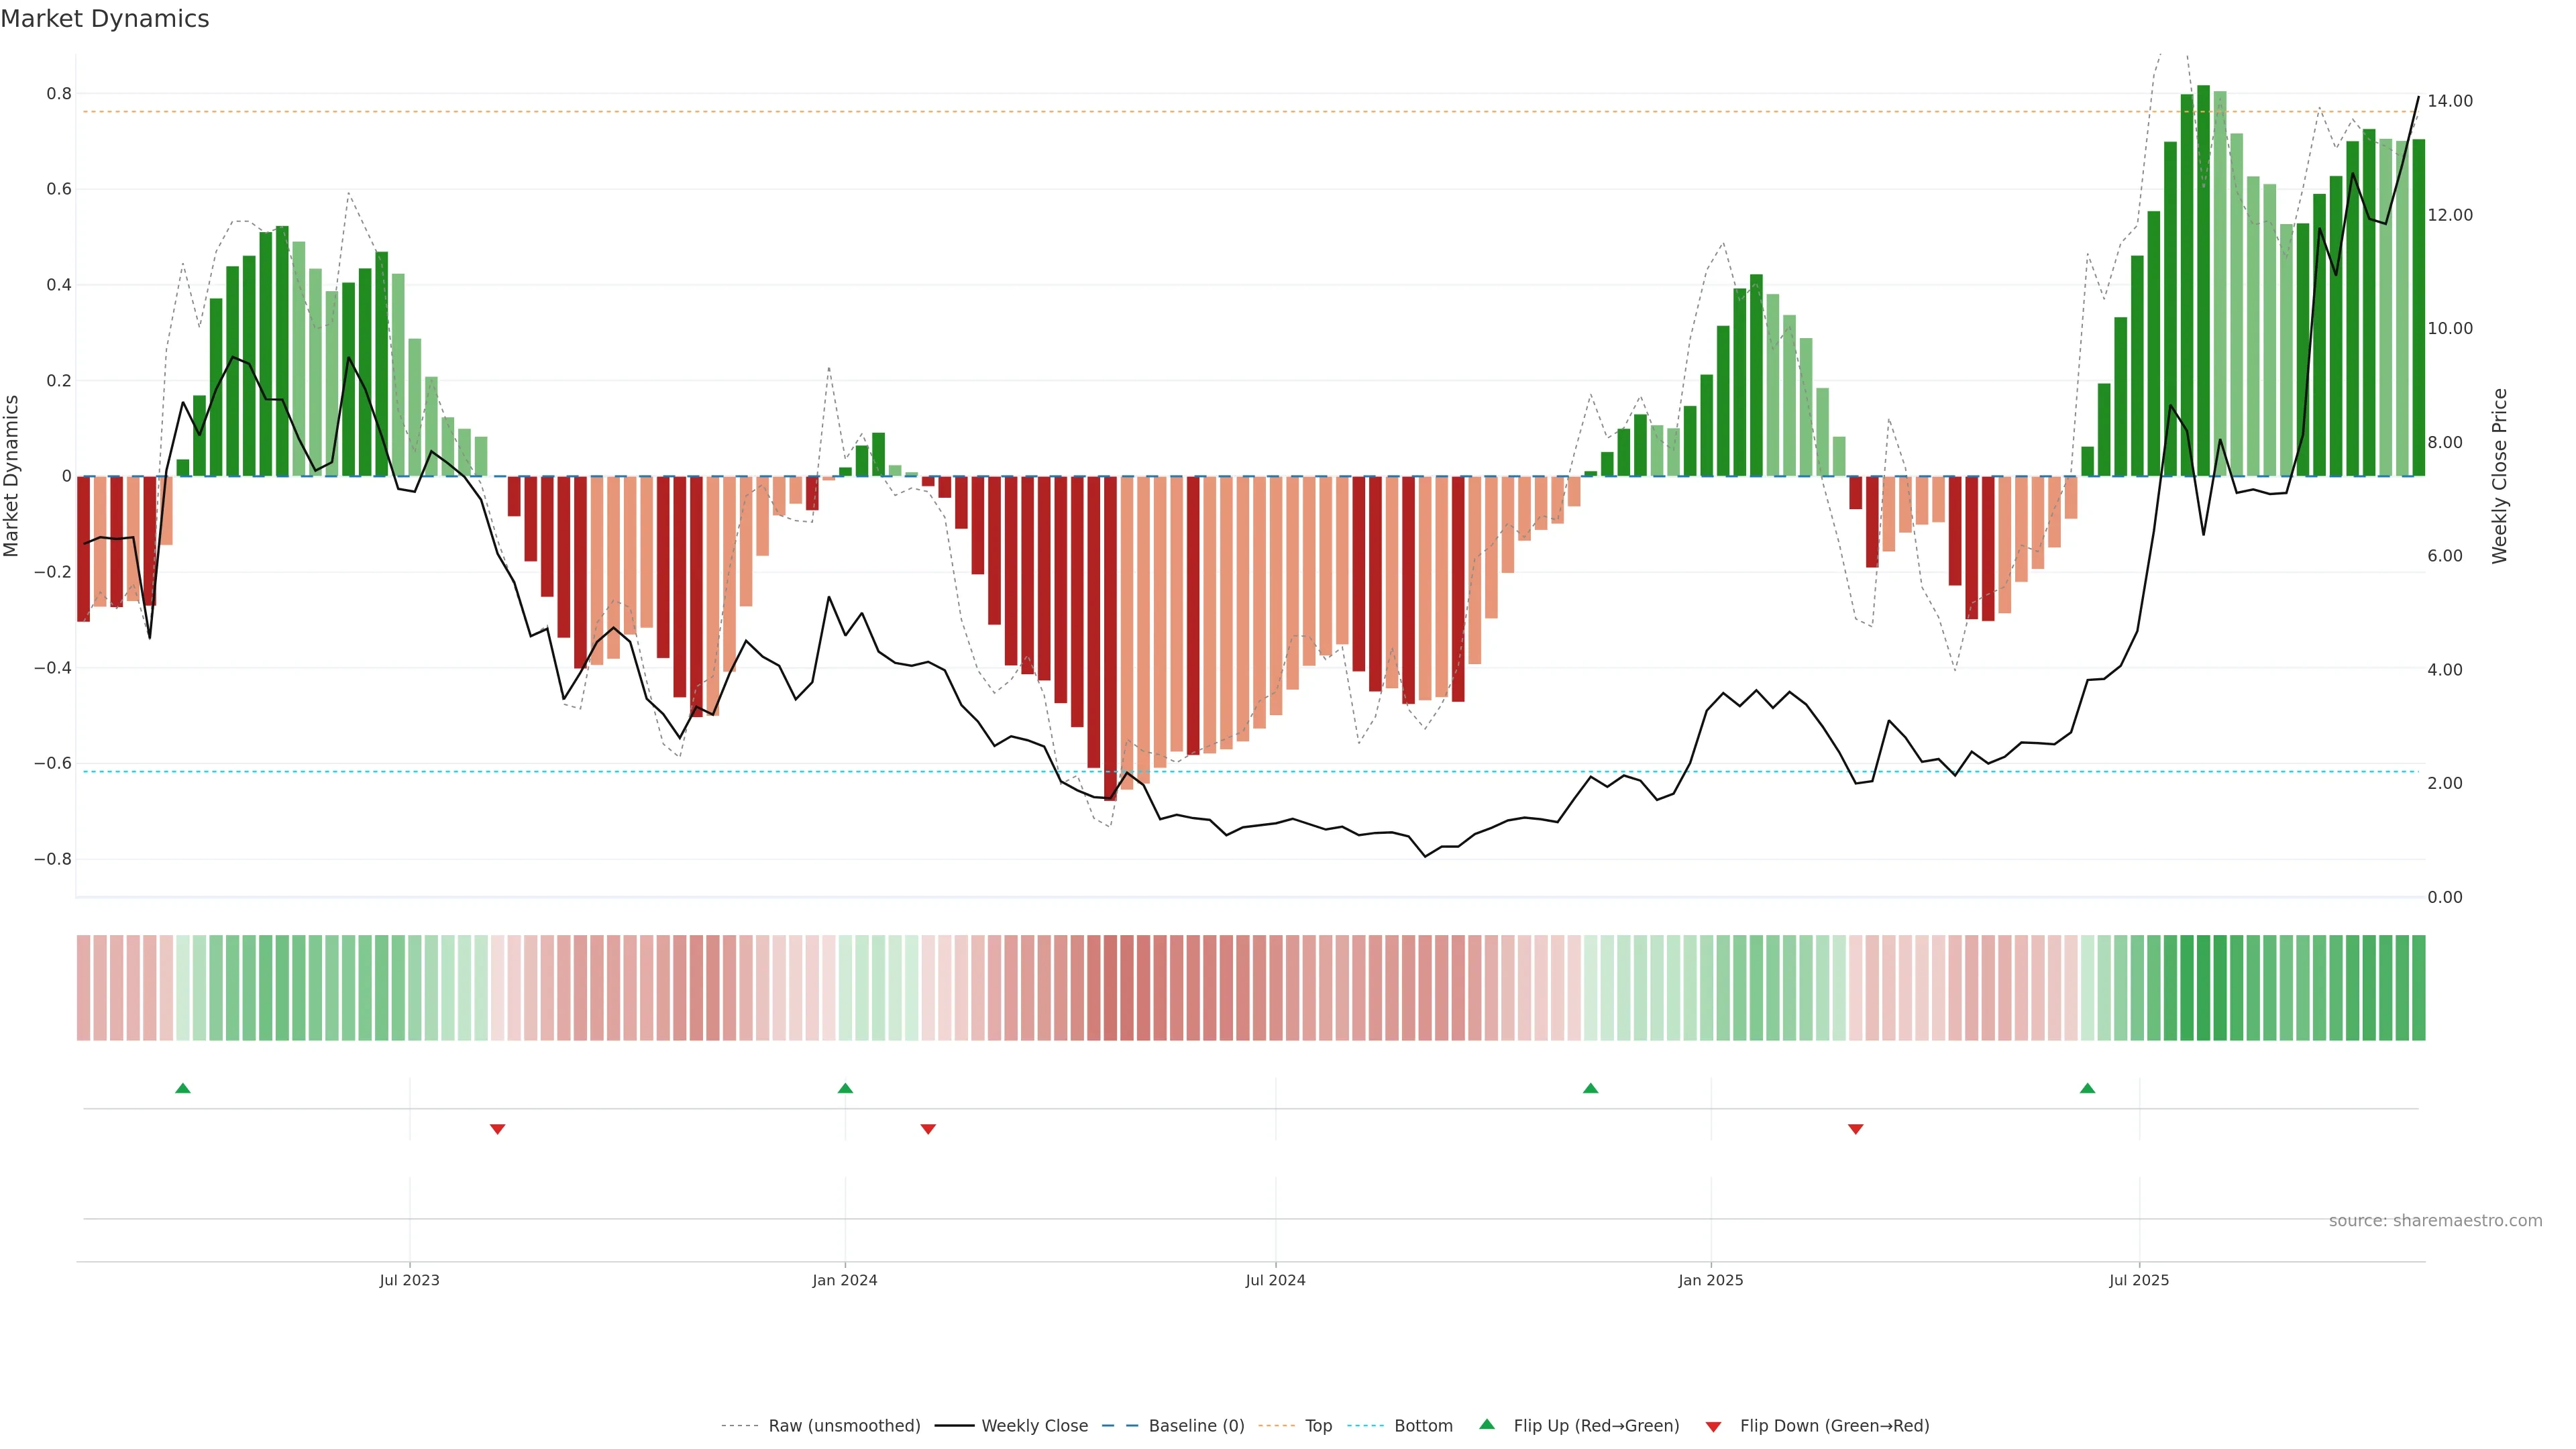
Task: Click the Jan 2025 x-axis label
Action: point(1710,1280)
